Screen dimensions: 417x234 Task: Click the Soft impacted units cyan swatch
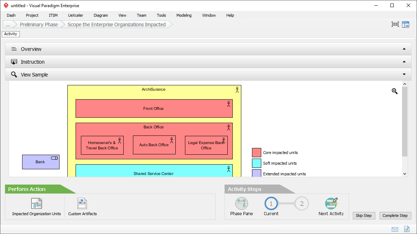coord(256,163)
